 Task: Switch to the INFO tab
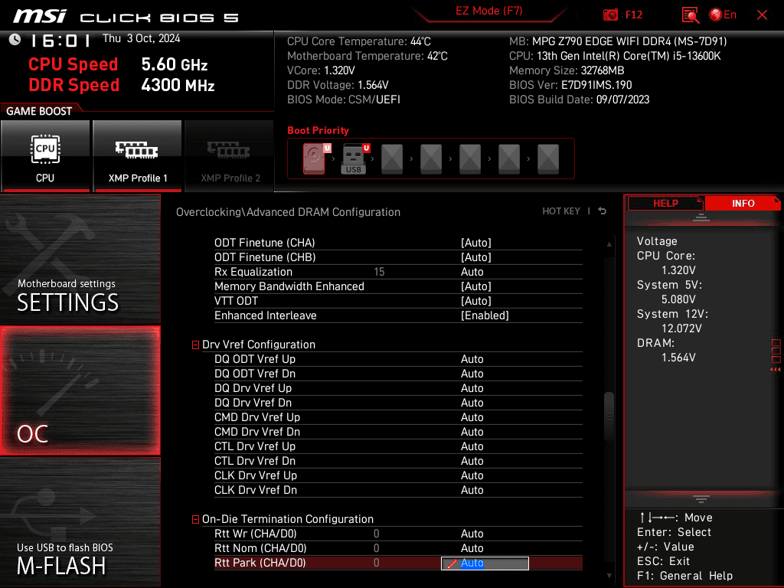pyautogui.click(x=743, y=204)
